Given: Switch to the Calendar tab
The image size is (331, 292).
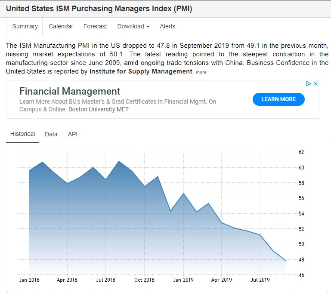Looking at the screenshot, I should click(x=61, y=26).
